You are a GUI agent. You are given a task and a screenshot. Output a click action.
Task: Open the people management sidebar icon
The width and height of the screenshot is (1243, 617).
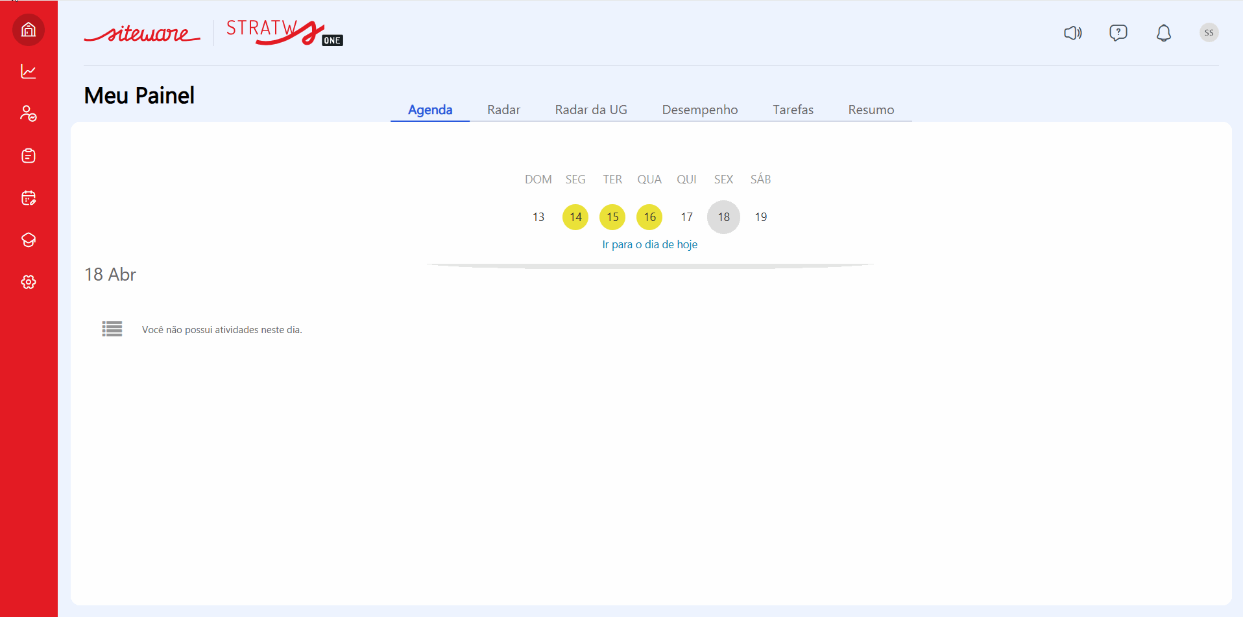[29, 113]
